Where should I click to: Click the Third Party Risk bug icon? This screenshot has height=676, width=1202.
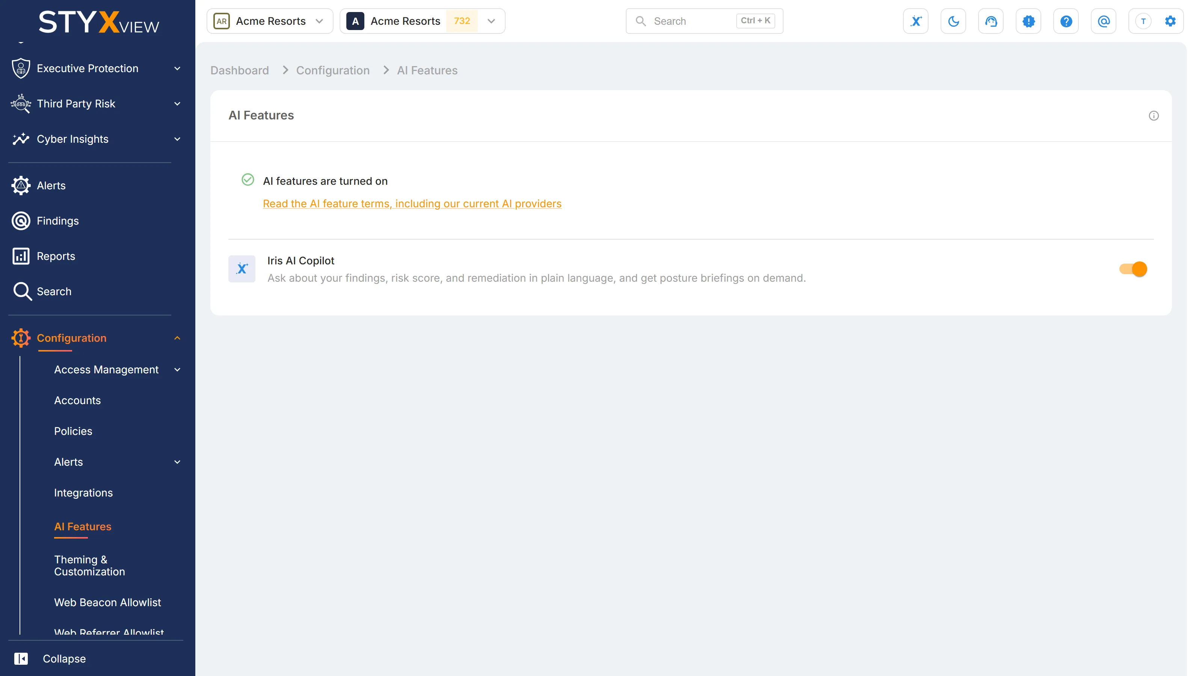point(21,104)
